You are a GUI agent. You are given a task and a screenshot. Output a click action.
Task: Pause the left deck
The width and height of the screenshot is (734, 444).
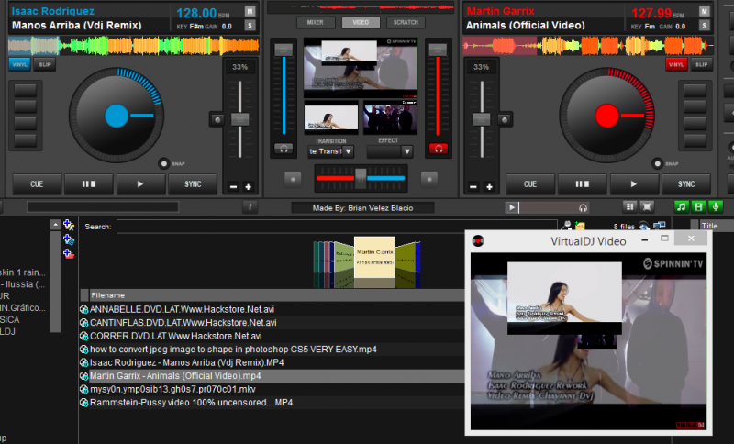[x=89, y=183]
